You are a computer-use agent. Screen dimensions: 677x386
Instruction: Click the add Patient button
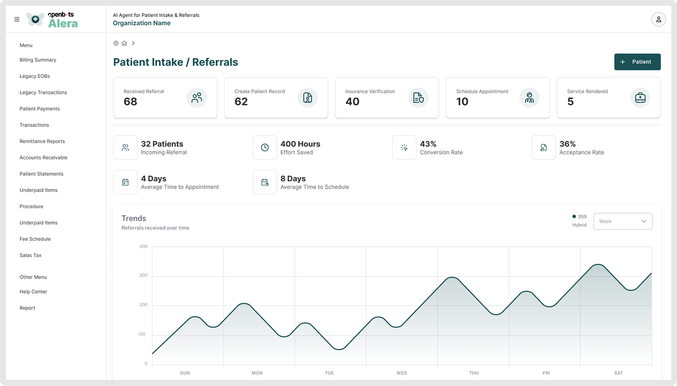click(637, 62)
